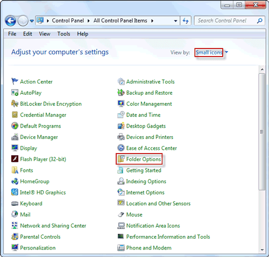Click the Parental Controls icon

pos(15,237)
